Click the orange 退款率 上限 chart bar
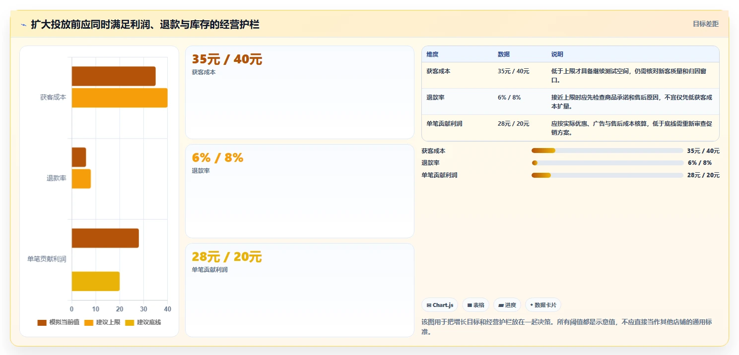This screenshot has height=355, width=739. 81,179
